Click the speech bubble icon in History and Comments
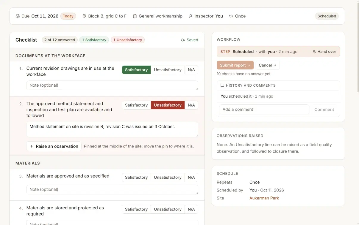The height and width of the screenshot is (225, 359). [x=222, y=85]
